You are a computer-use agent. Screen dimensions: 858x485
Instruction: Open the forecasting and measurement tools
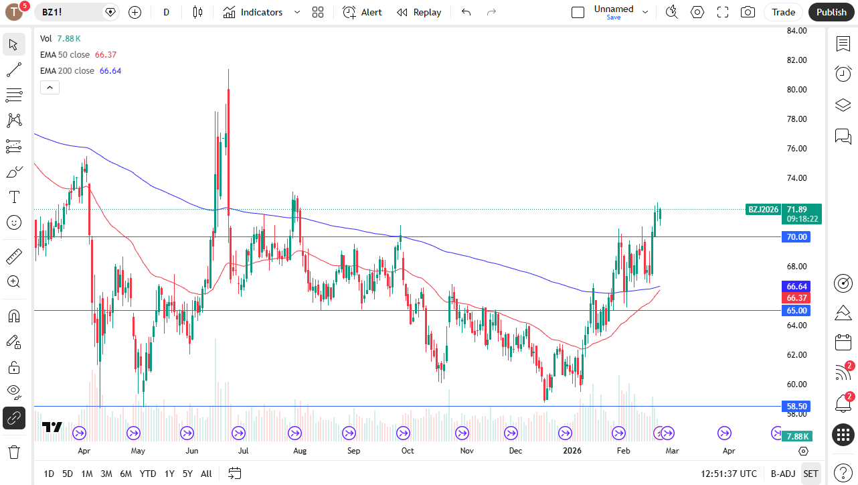tap(14, 146)
